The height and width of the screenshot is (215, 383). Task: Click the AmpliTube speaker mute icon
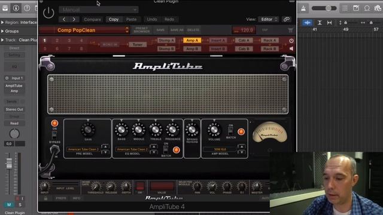pos(291,49)
